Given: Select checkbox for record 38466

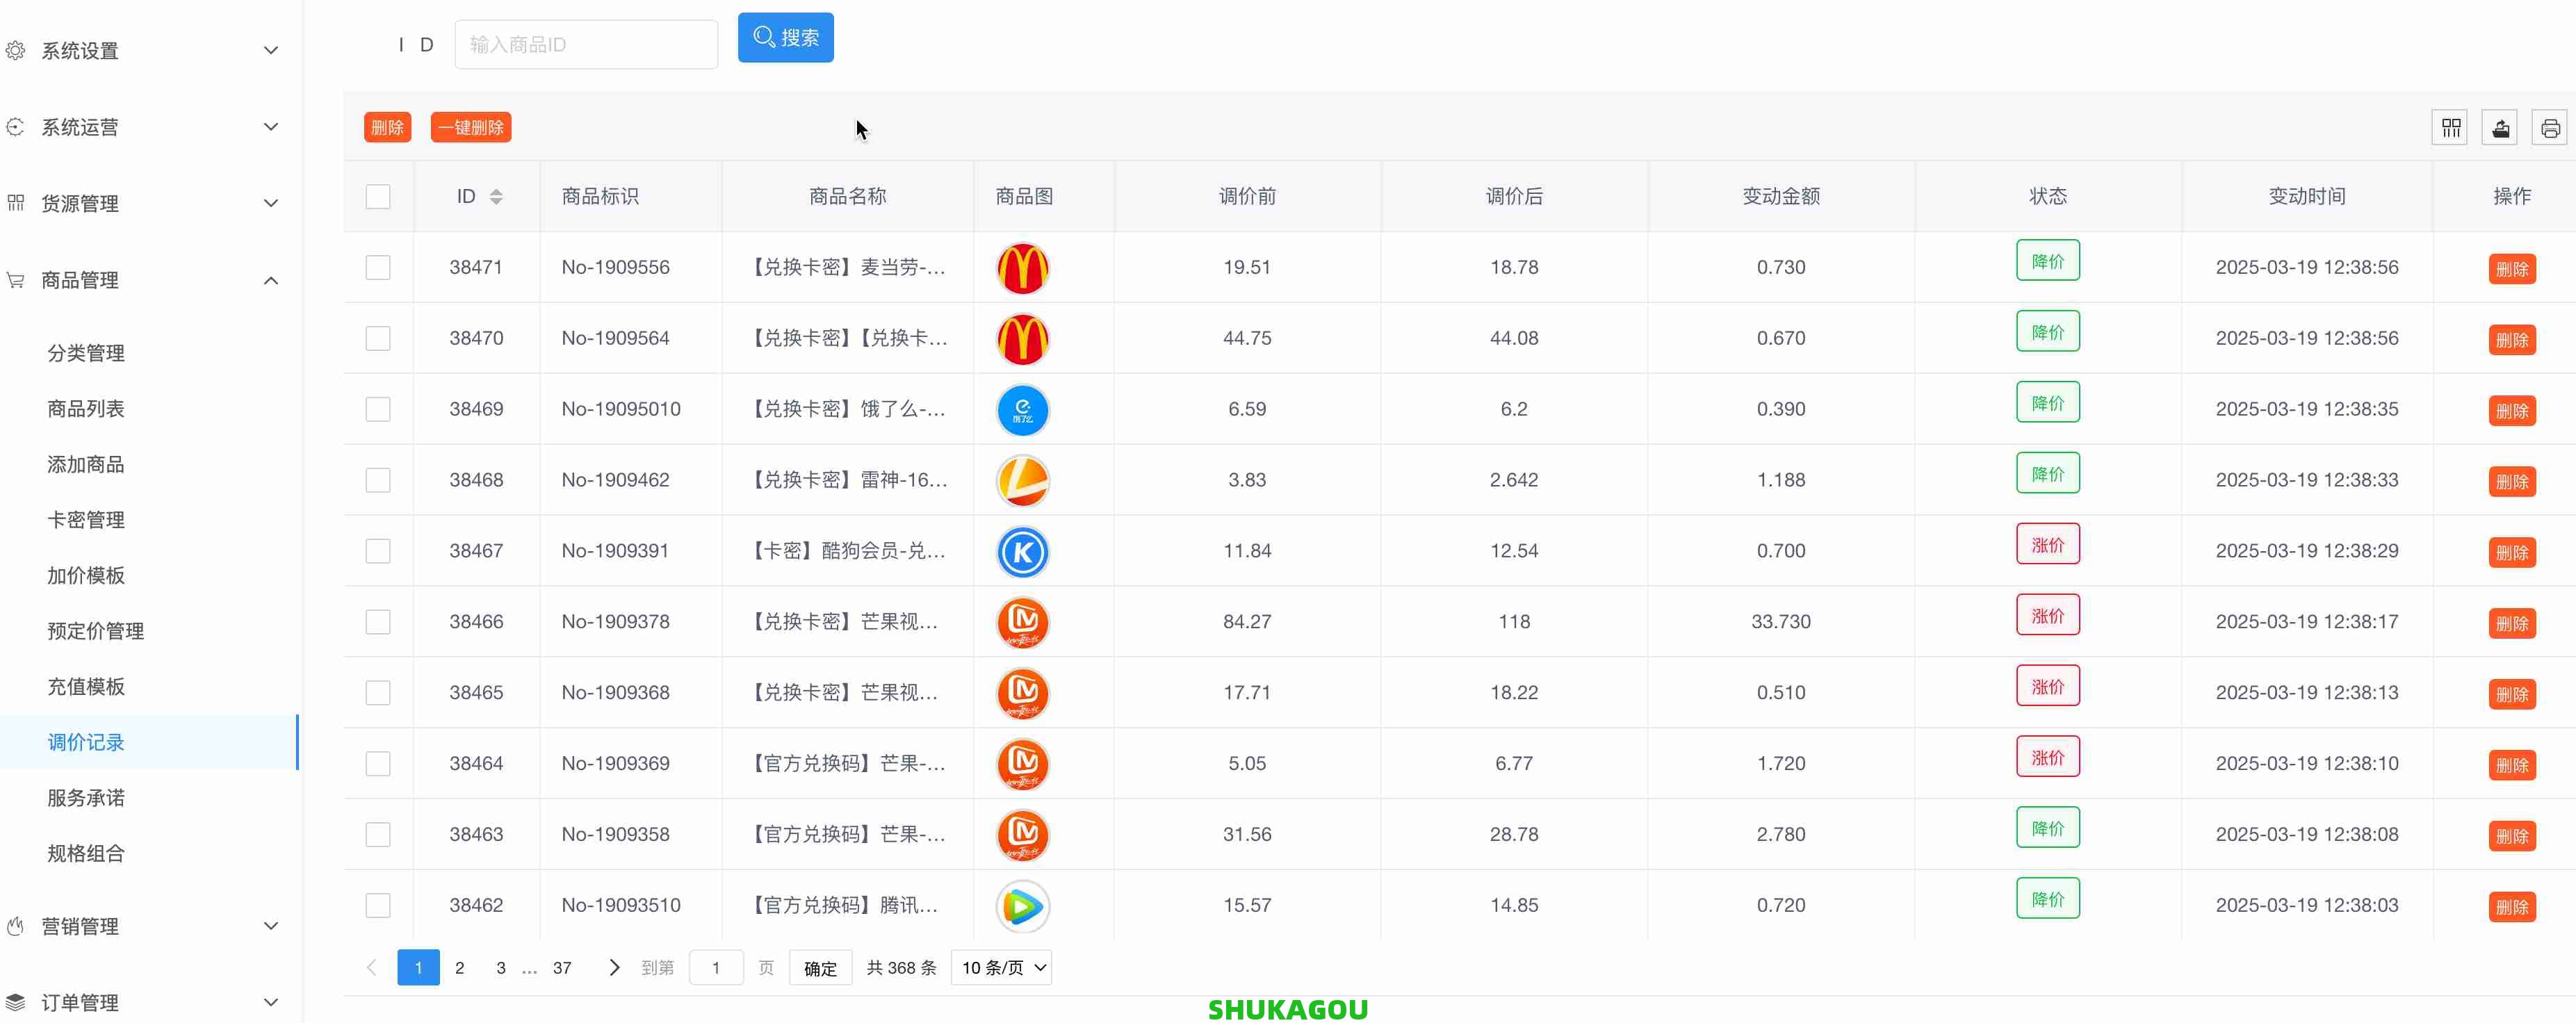Looking at the screenshot, I should (378, 622).
